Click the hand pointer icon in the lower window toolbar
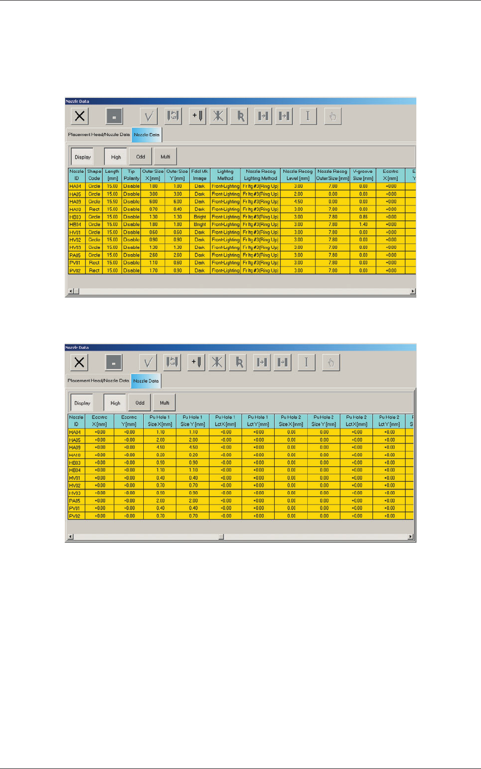 pos(331,362)
